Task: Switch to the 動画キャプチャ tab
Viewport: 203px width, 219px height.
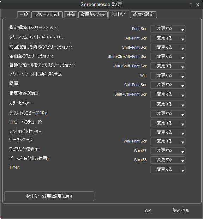Action: [x=93, y=14]
